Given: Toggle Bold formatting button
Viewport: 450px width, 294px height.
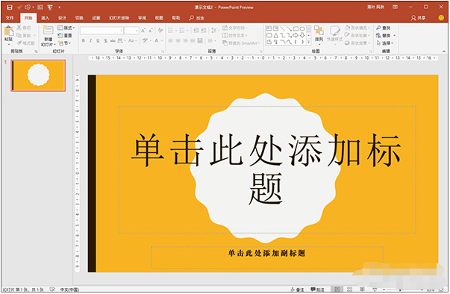Looking at the screenshot, I should click(84, 41).
